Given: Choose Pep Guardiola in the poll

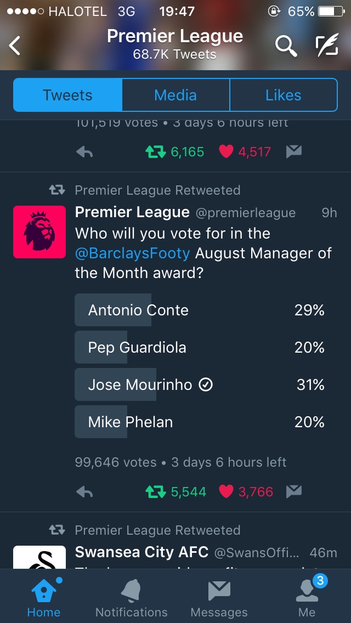Looking at the screenshot, I should click(200, 348).
